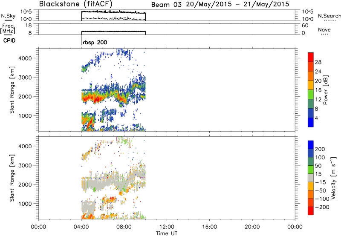The image size is (341, 236).
Task: Click the 16 label on Power colorbar
Action: click(318, 90)
